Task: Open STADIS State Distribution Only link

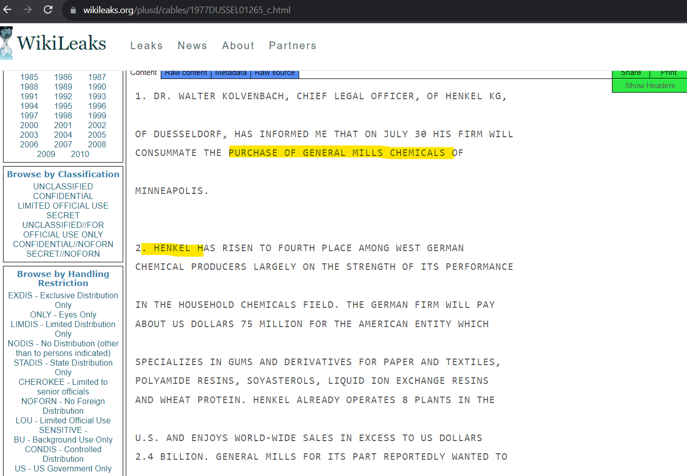Action: click(x=63, y=367)
